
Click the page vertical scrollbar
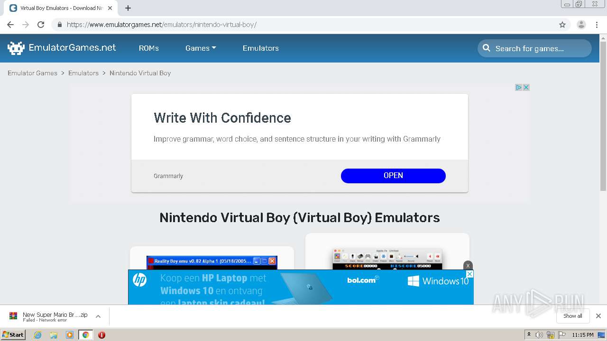[603, 116]
